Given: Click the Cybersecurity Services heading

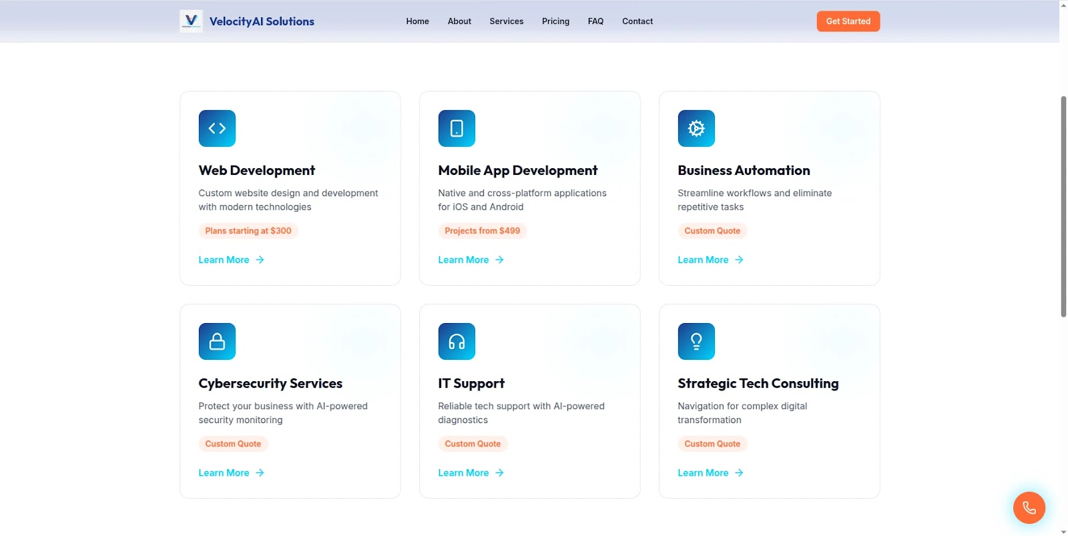Looking at the screenshot, I should [x=270, y=383].
